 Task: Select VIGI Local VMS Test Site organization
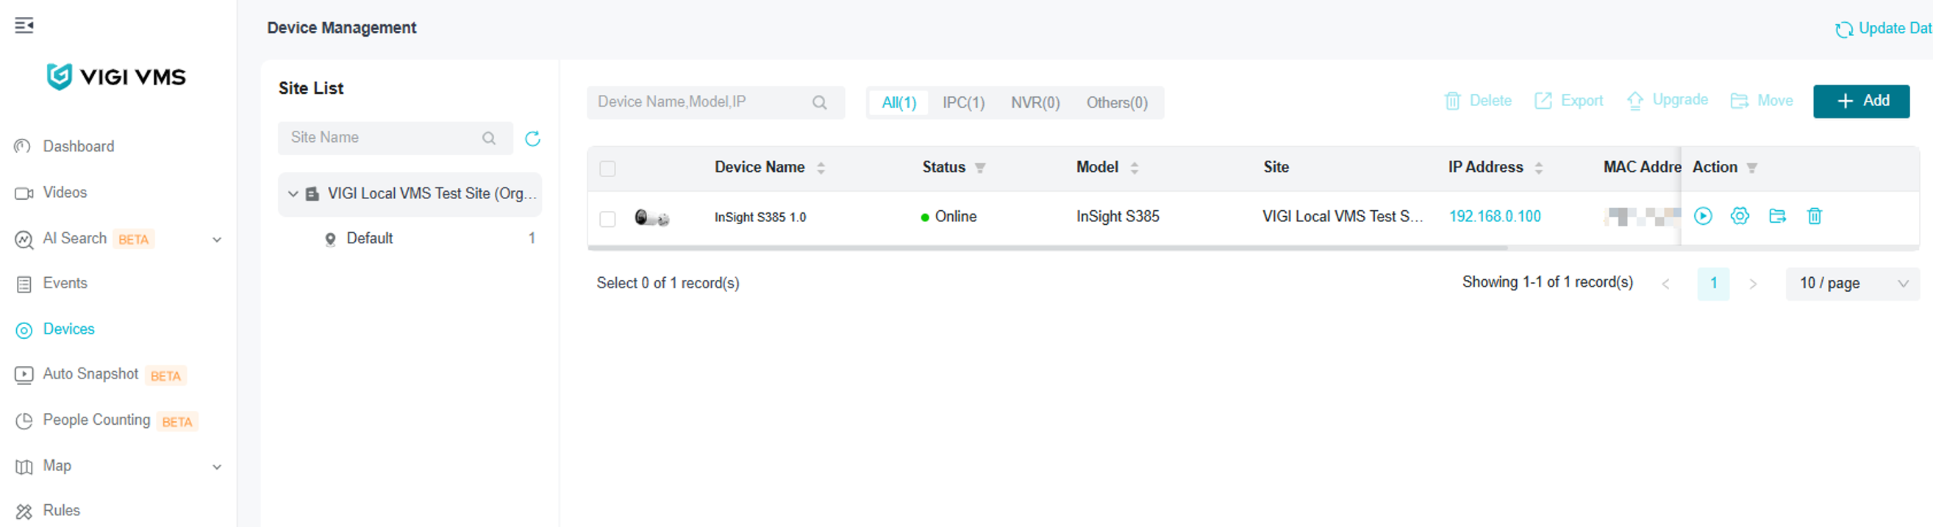[432, 193]
